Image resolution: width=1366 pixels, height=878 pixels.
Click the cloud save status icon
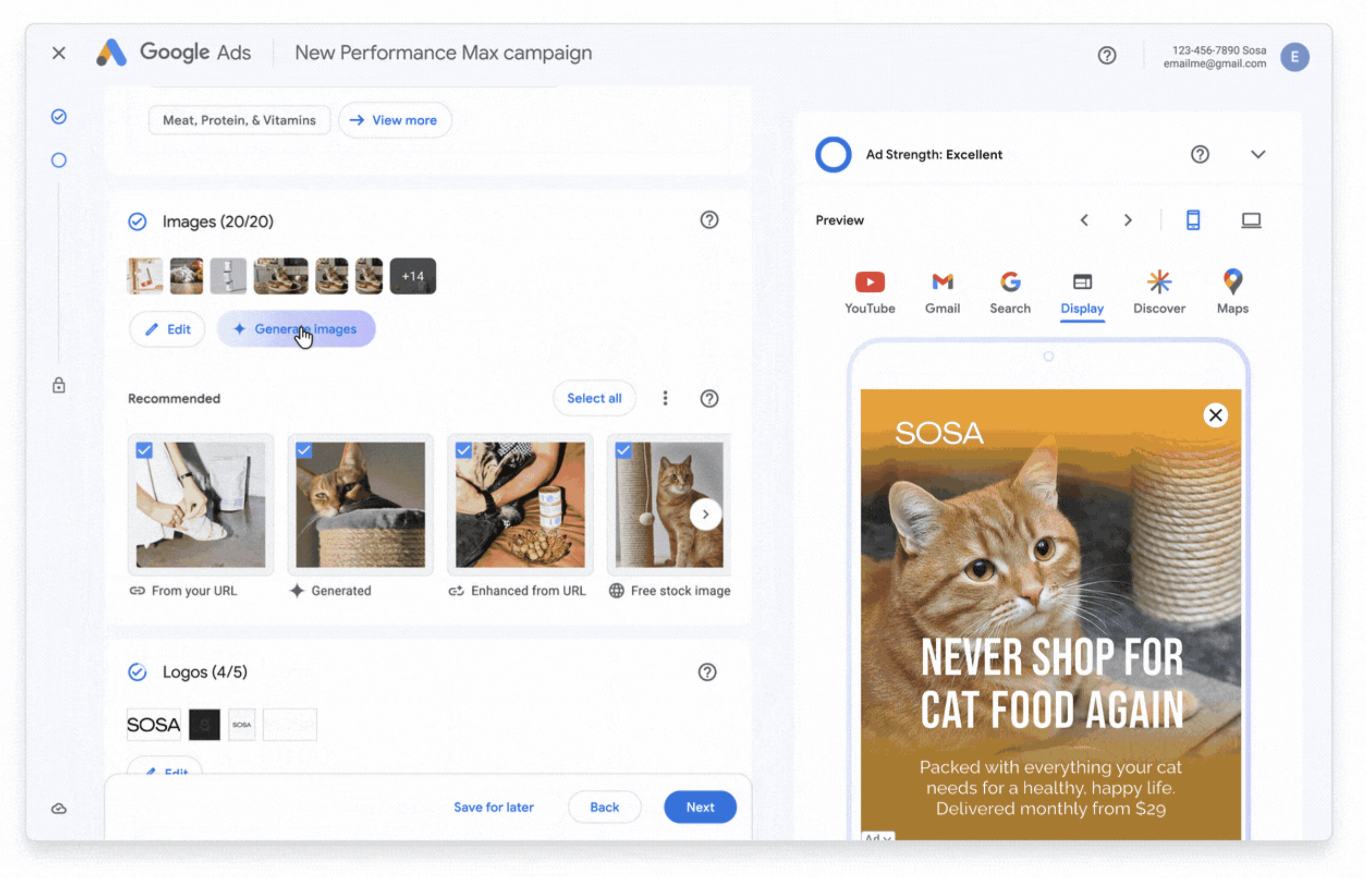click(x=59, y=808)
